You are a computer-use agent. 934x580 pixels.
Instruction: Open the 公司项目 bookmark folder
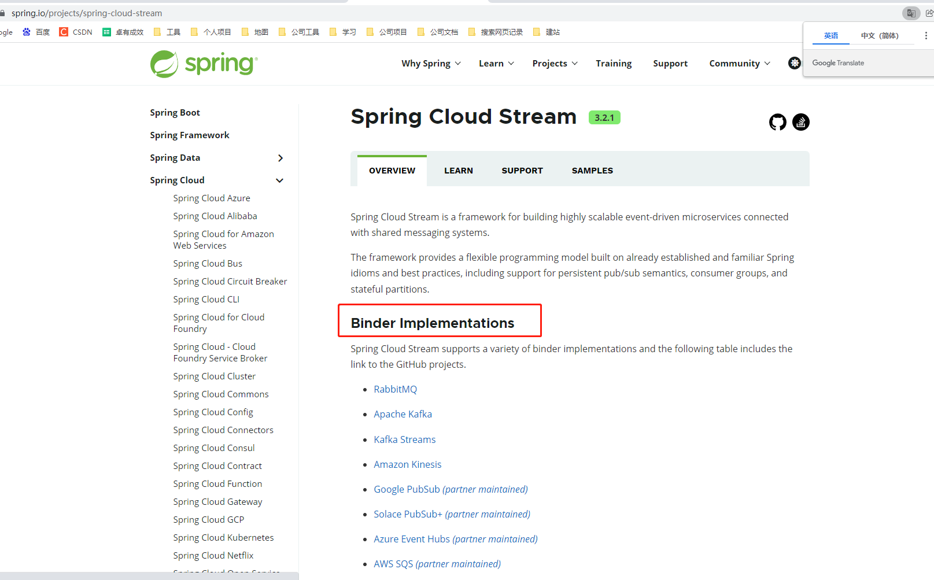(x=387, y=32)
